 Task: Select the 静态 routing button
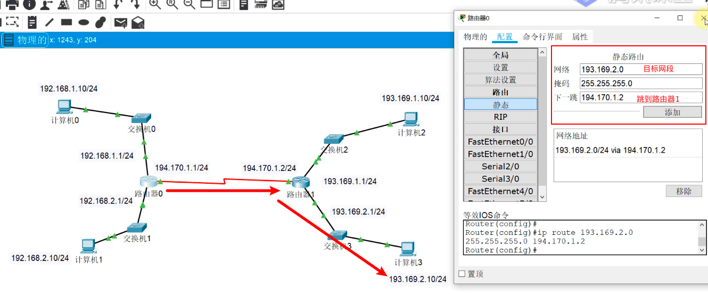pyautogui.click(x=500, y=104)
